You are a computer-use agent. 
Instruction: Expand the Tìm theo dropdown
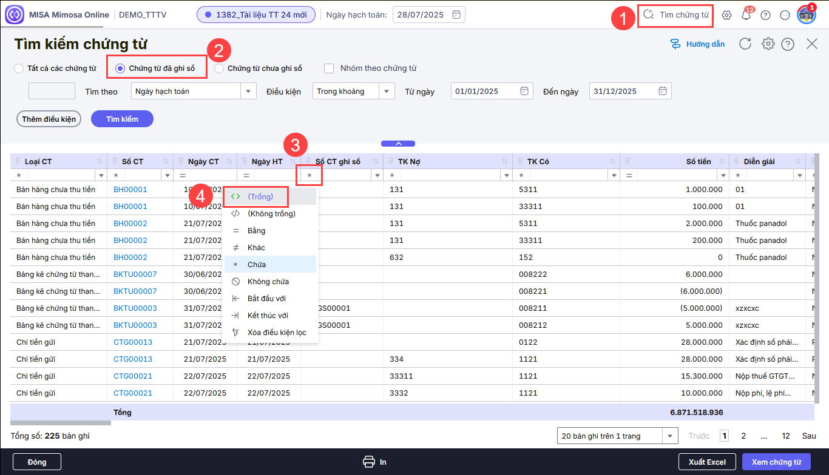(x=248, y=91)
